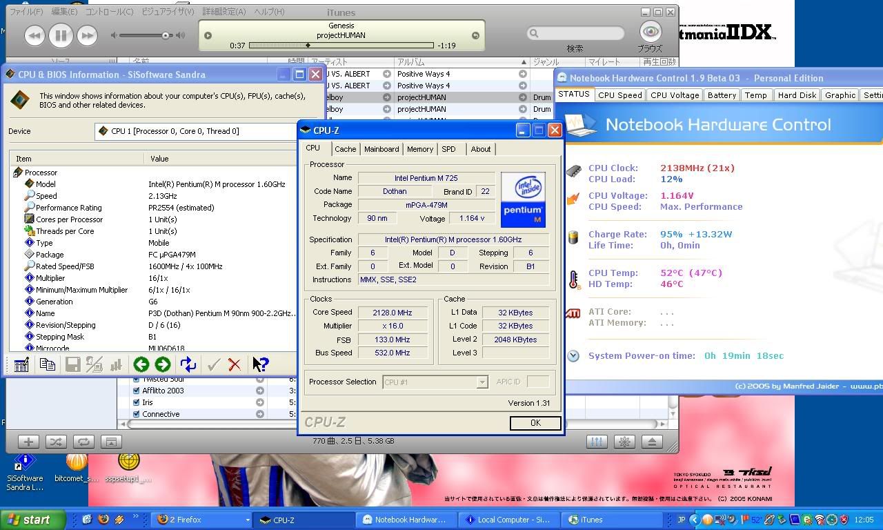This screenshot has width=883, height=530.
Task: Go forward with Sandra green right arrow
Action: [x=163, y=364]
